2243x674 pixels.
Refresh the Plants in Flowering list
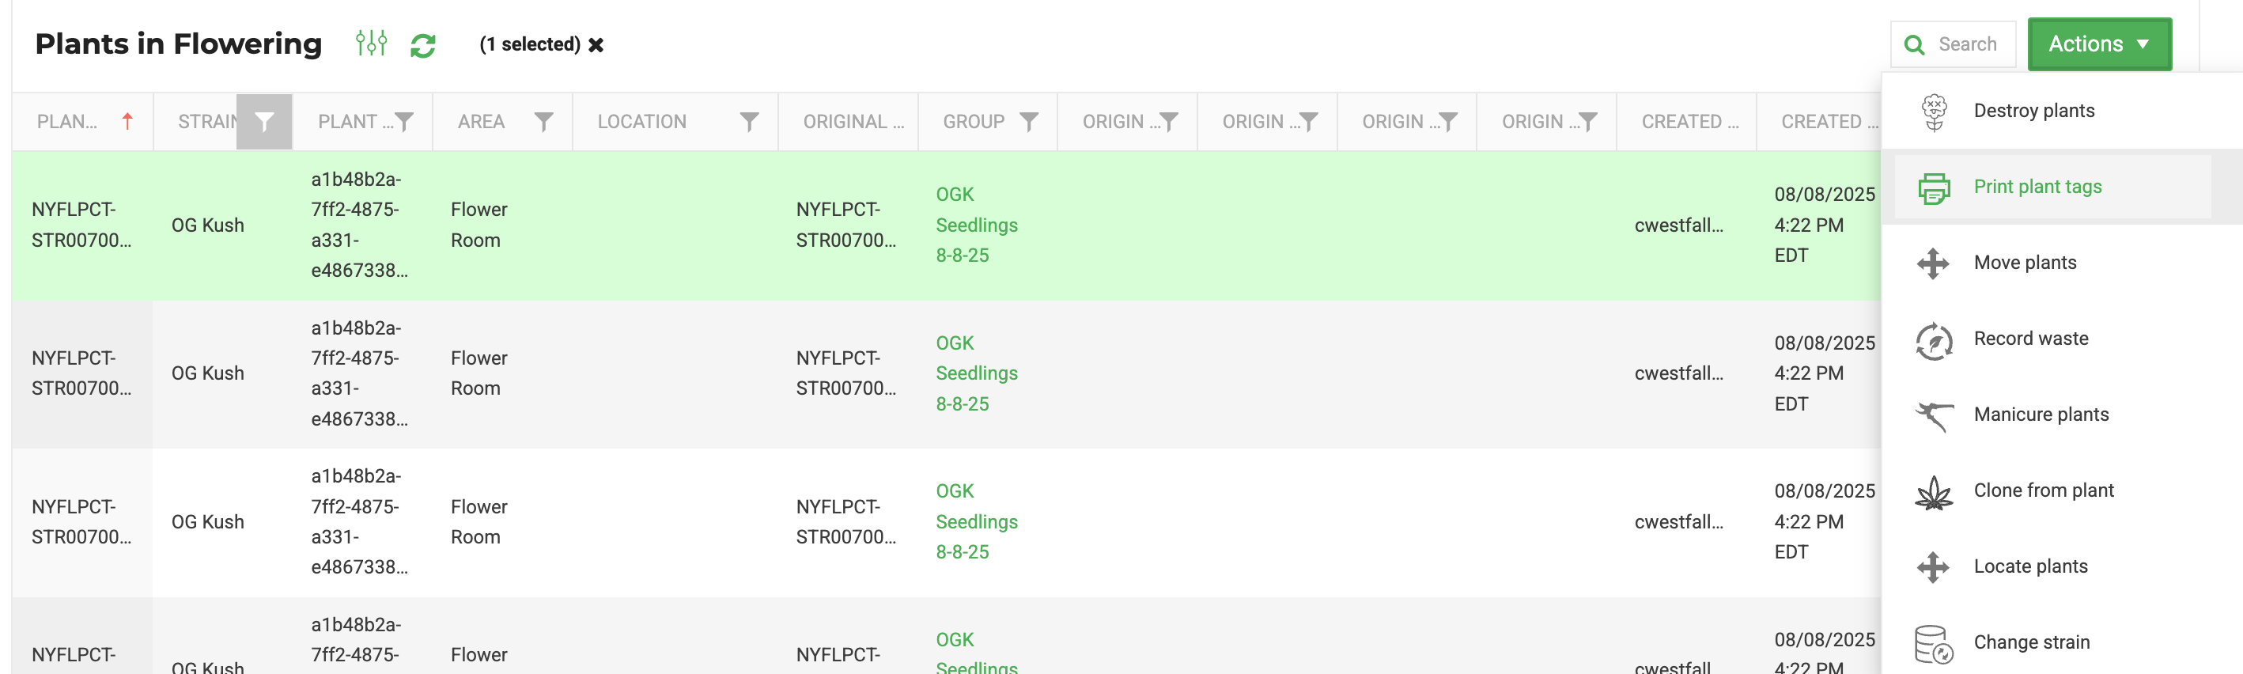point(423,44)
